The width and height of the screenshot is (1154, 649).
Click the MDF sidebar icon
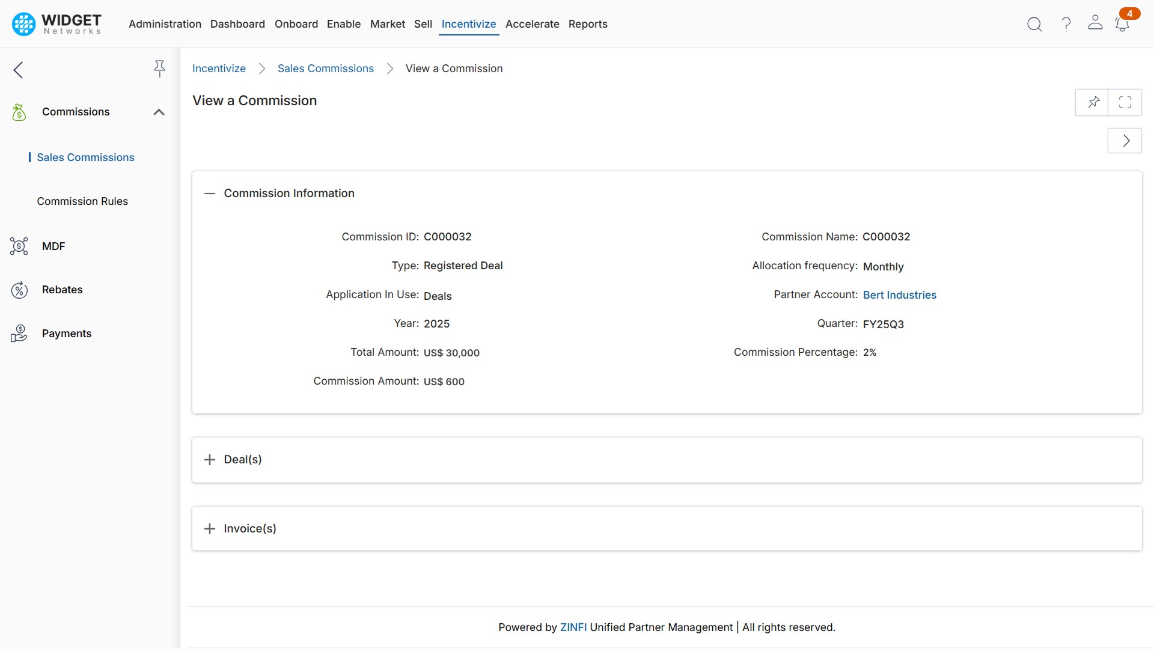tap(19, 246)
